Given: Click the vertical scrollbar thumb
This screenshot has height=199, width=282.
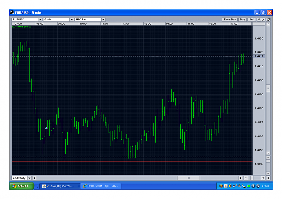Looking at the screenshot, I should coord(268,88).
